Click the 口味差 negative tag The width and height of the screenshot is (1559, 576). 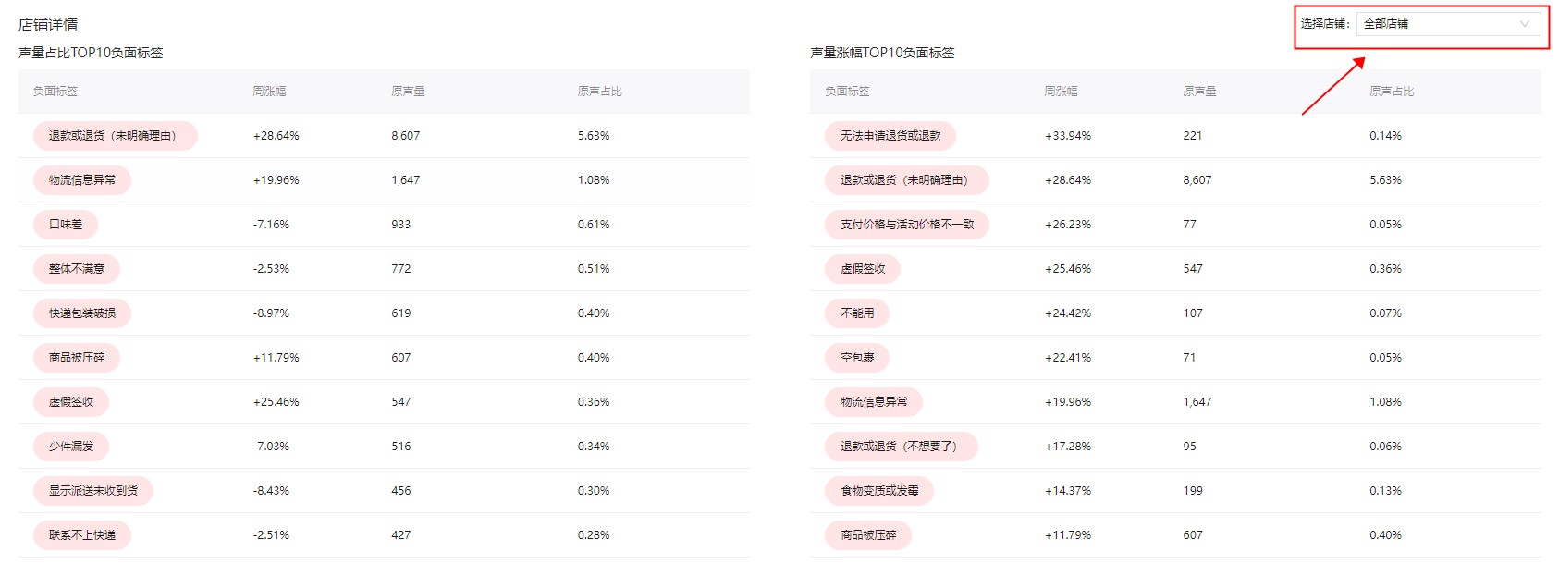66,225
